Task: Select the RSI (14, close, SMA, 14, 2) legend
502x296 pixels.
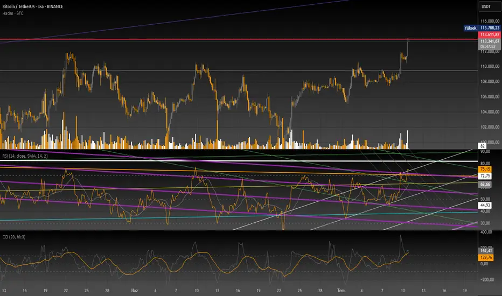Action: coord(25,156)
